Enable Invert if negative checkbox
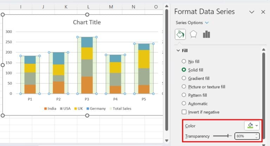Viewport: 270px width, 146px height. point(184,112)
